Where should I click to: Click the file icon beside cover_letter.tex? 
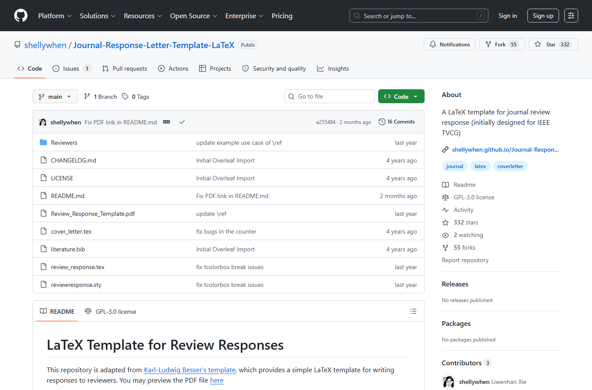click(x=43, y=231)
